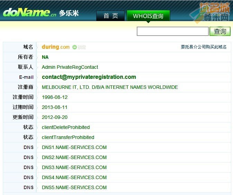Click the 注册时间 row label

[23, 97]
